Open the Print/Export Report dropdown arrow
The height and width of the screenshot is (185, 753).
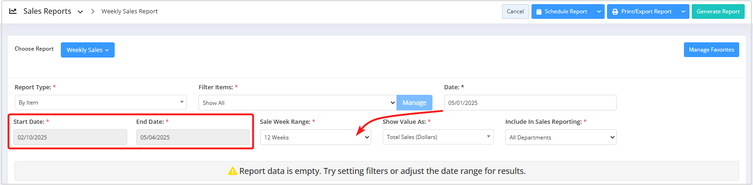pos(683,12)
